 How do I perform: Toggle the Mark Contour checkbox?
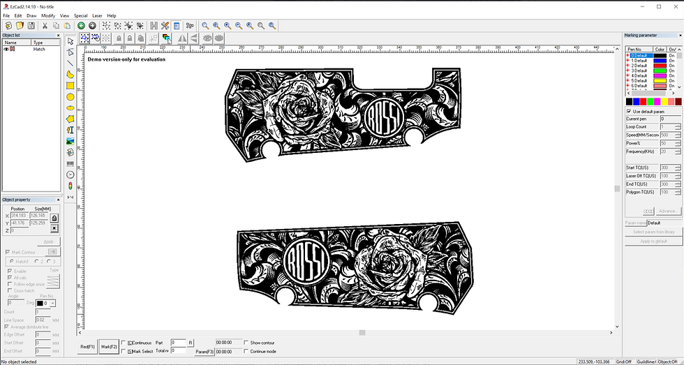tap(8, 252)
